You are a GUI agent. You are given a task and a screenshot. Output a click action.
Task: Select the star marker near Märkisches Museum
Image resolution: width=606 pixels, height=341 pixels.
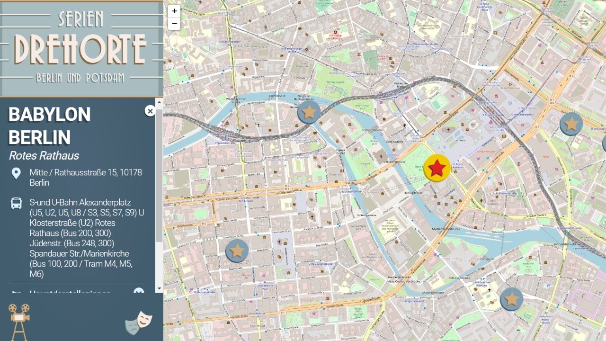(x=512, y=299)
